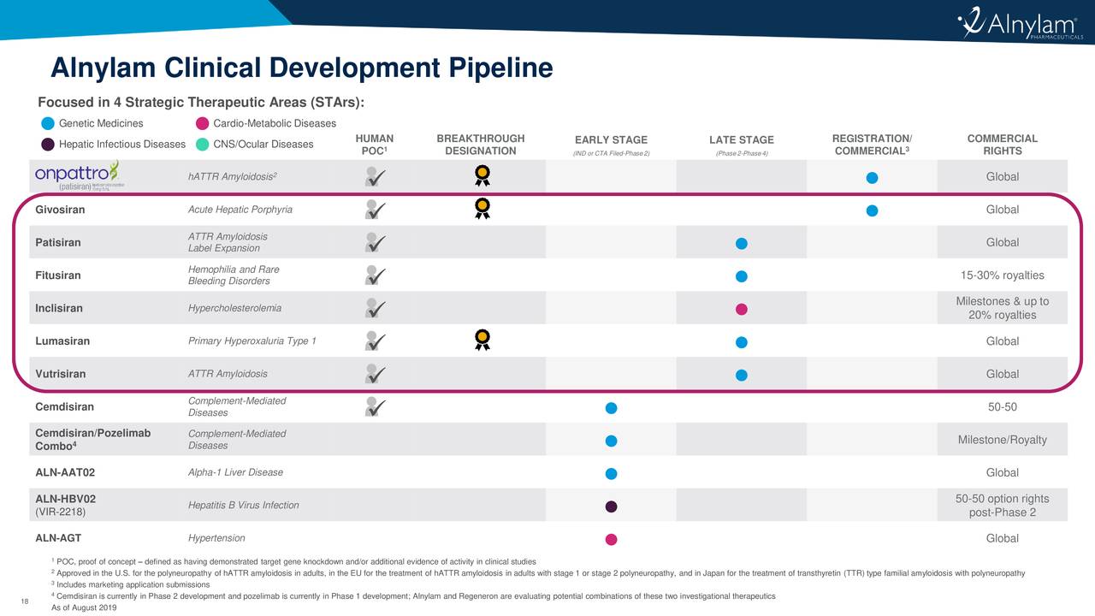Screen dimensions: 1095x616
Task: Click the Breakthrough Designation ribbon for Lumasiran
Action: [x=482, y=341]
